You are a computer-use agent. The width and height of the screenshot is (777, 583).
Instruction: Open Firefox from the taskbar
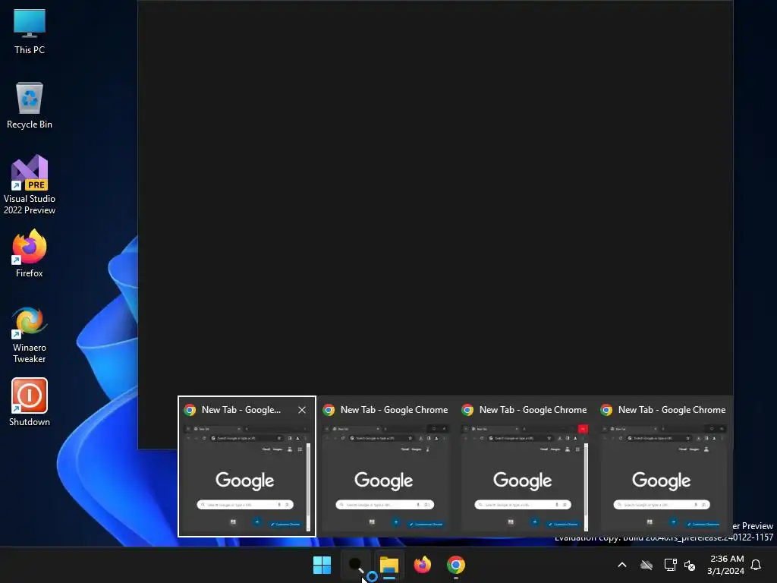tap(423, 565)
